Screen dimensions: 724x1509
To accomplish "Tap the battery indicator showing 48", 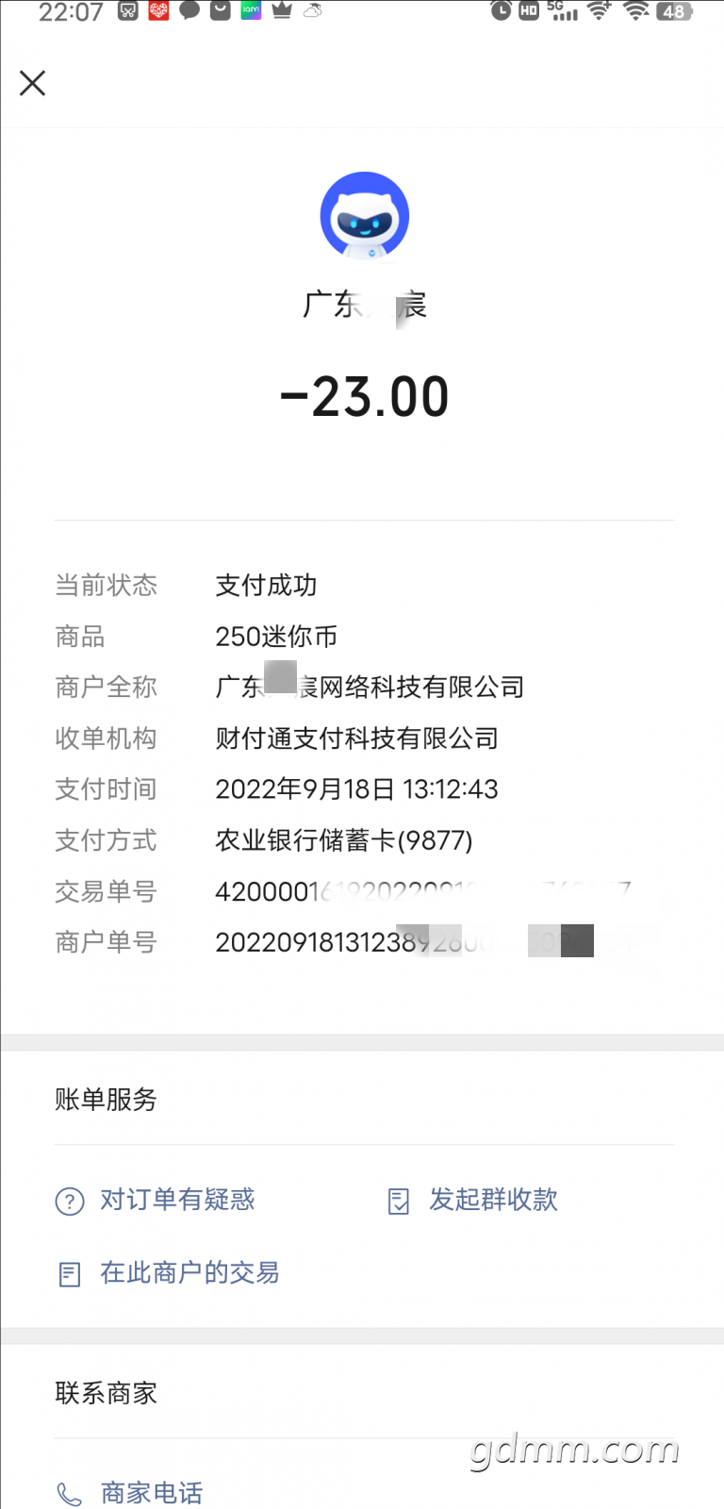I will pos(675,11).
